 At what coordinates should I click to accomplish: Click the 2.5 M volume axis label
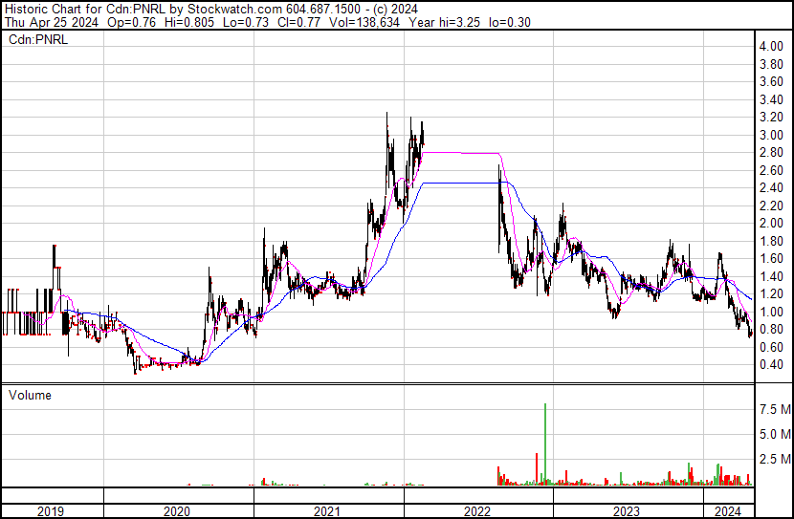[773, 460]
